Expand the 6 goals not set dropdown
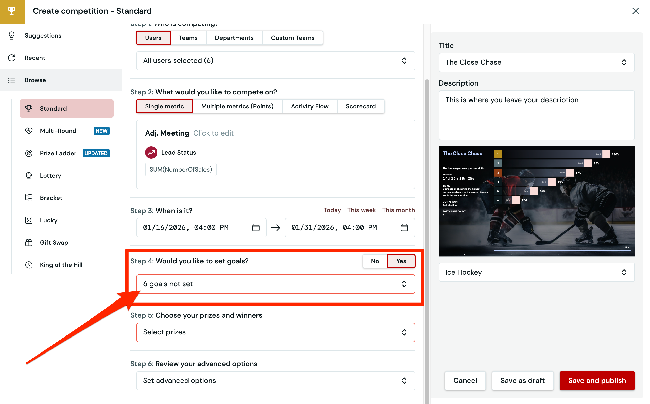The width and height of the screenshot is (650, 404). point(275,284)
